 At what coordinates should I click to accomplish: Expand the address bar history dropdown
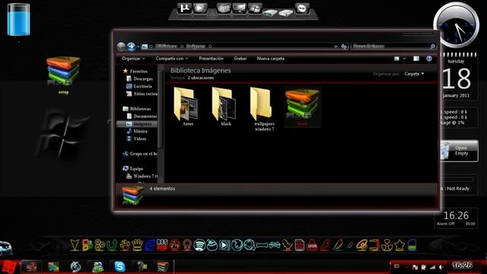click(336, 46)
